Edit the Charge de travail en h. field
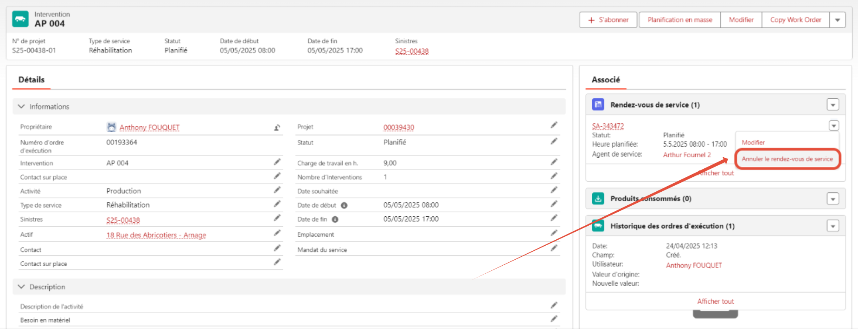Image resolution: width=858 pixels, height=329 pixels. 554,162
